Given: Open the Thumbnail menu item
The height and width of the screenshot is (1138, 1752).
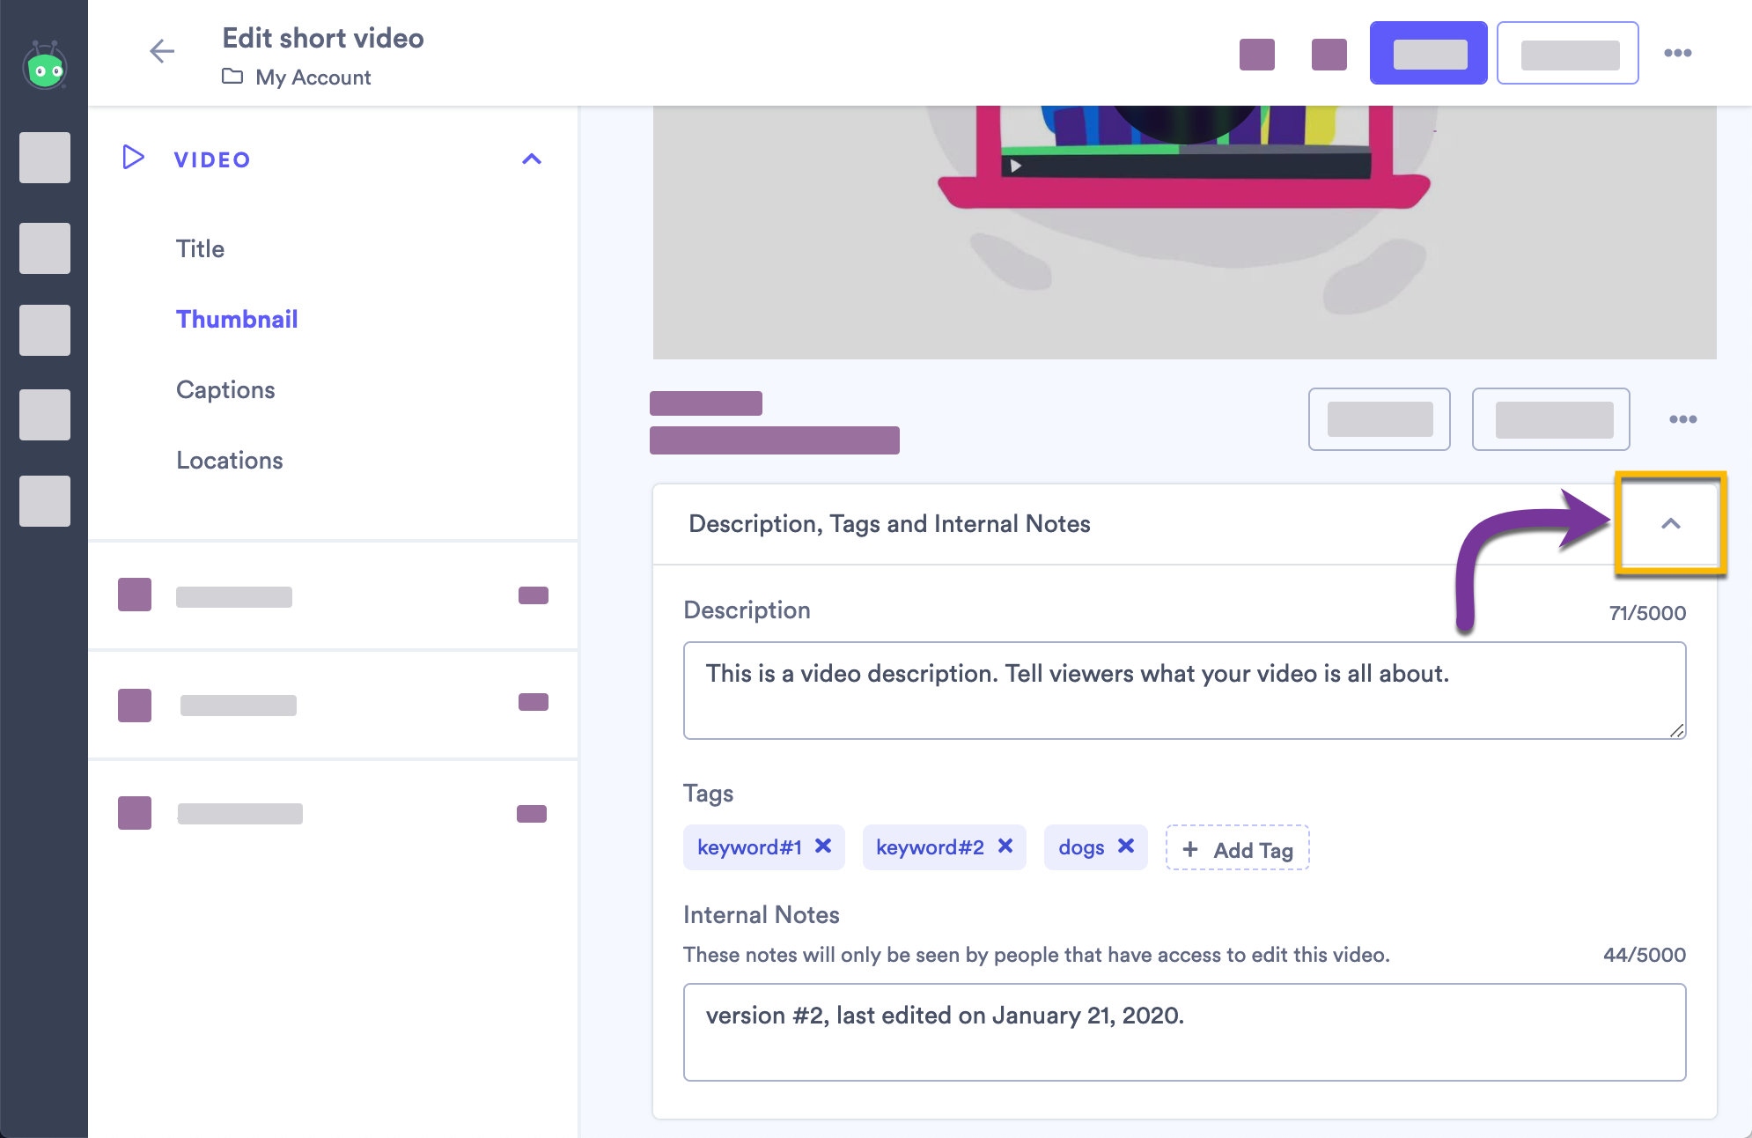Looking at the screenshot, I should pyautogui.click(x=237, y=319).
